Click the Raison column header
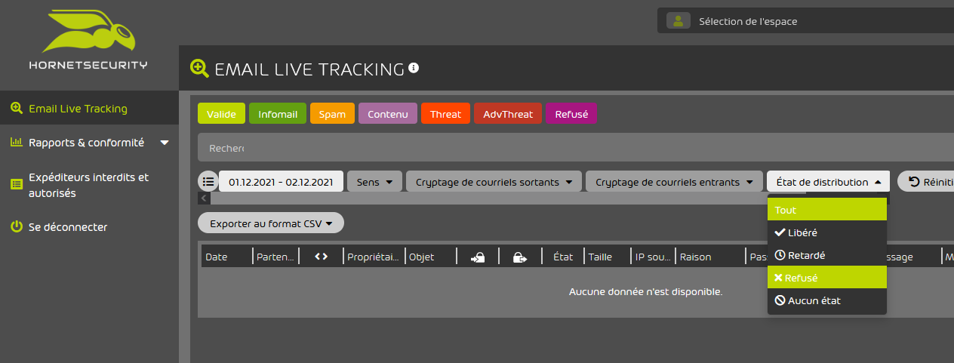The image size is (954, 363). pos(696,257)
